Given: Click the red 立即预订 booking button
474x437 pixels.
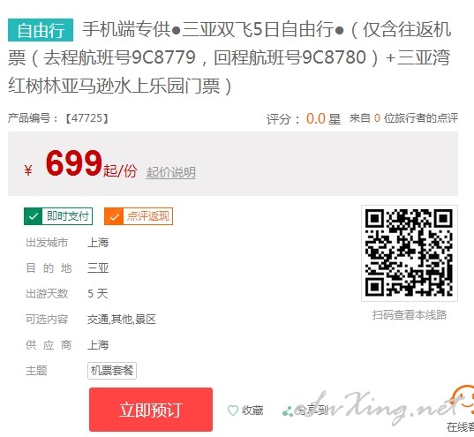Looking at the screenshot, I should coord(151,410).
